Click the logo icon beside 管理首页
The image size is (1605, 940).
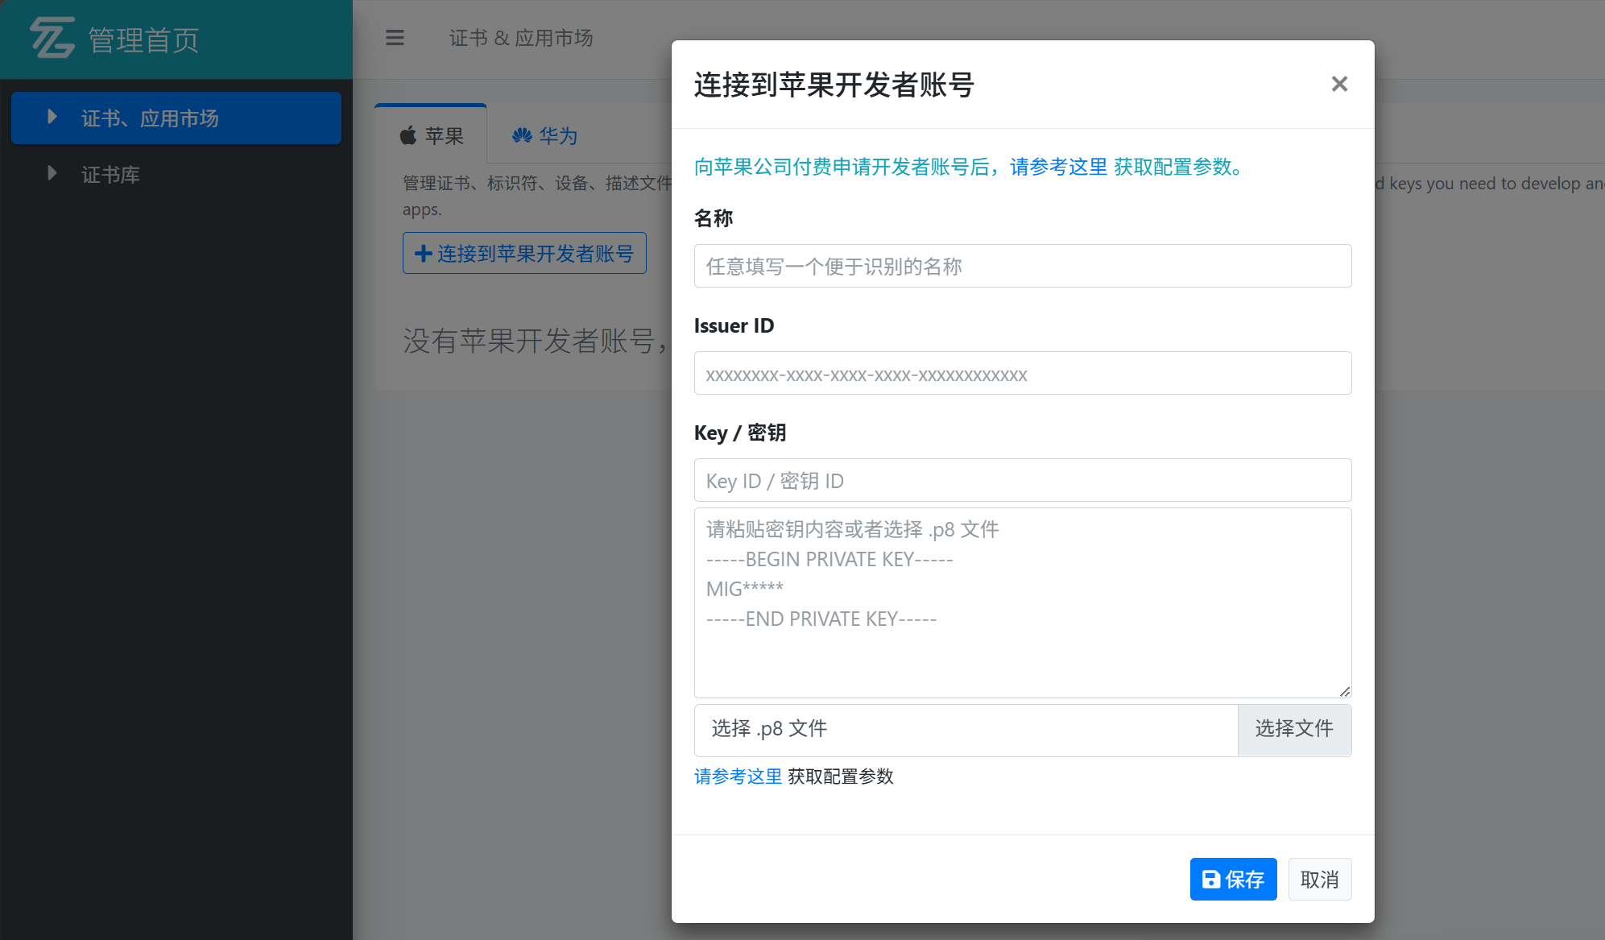tap(52, 38)
